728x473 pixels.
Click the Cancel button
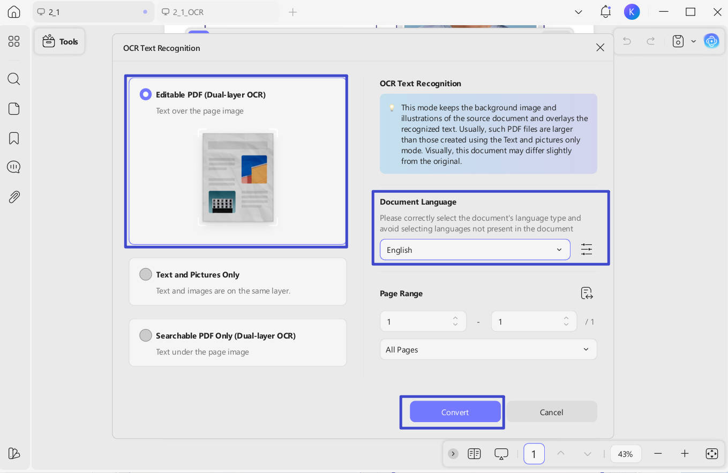[551, 412]
